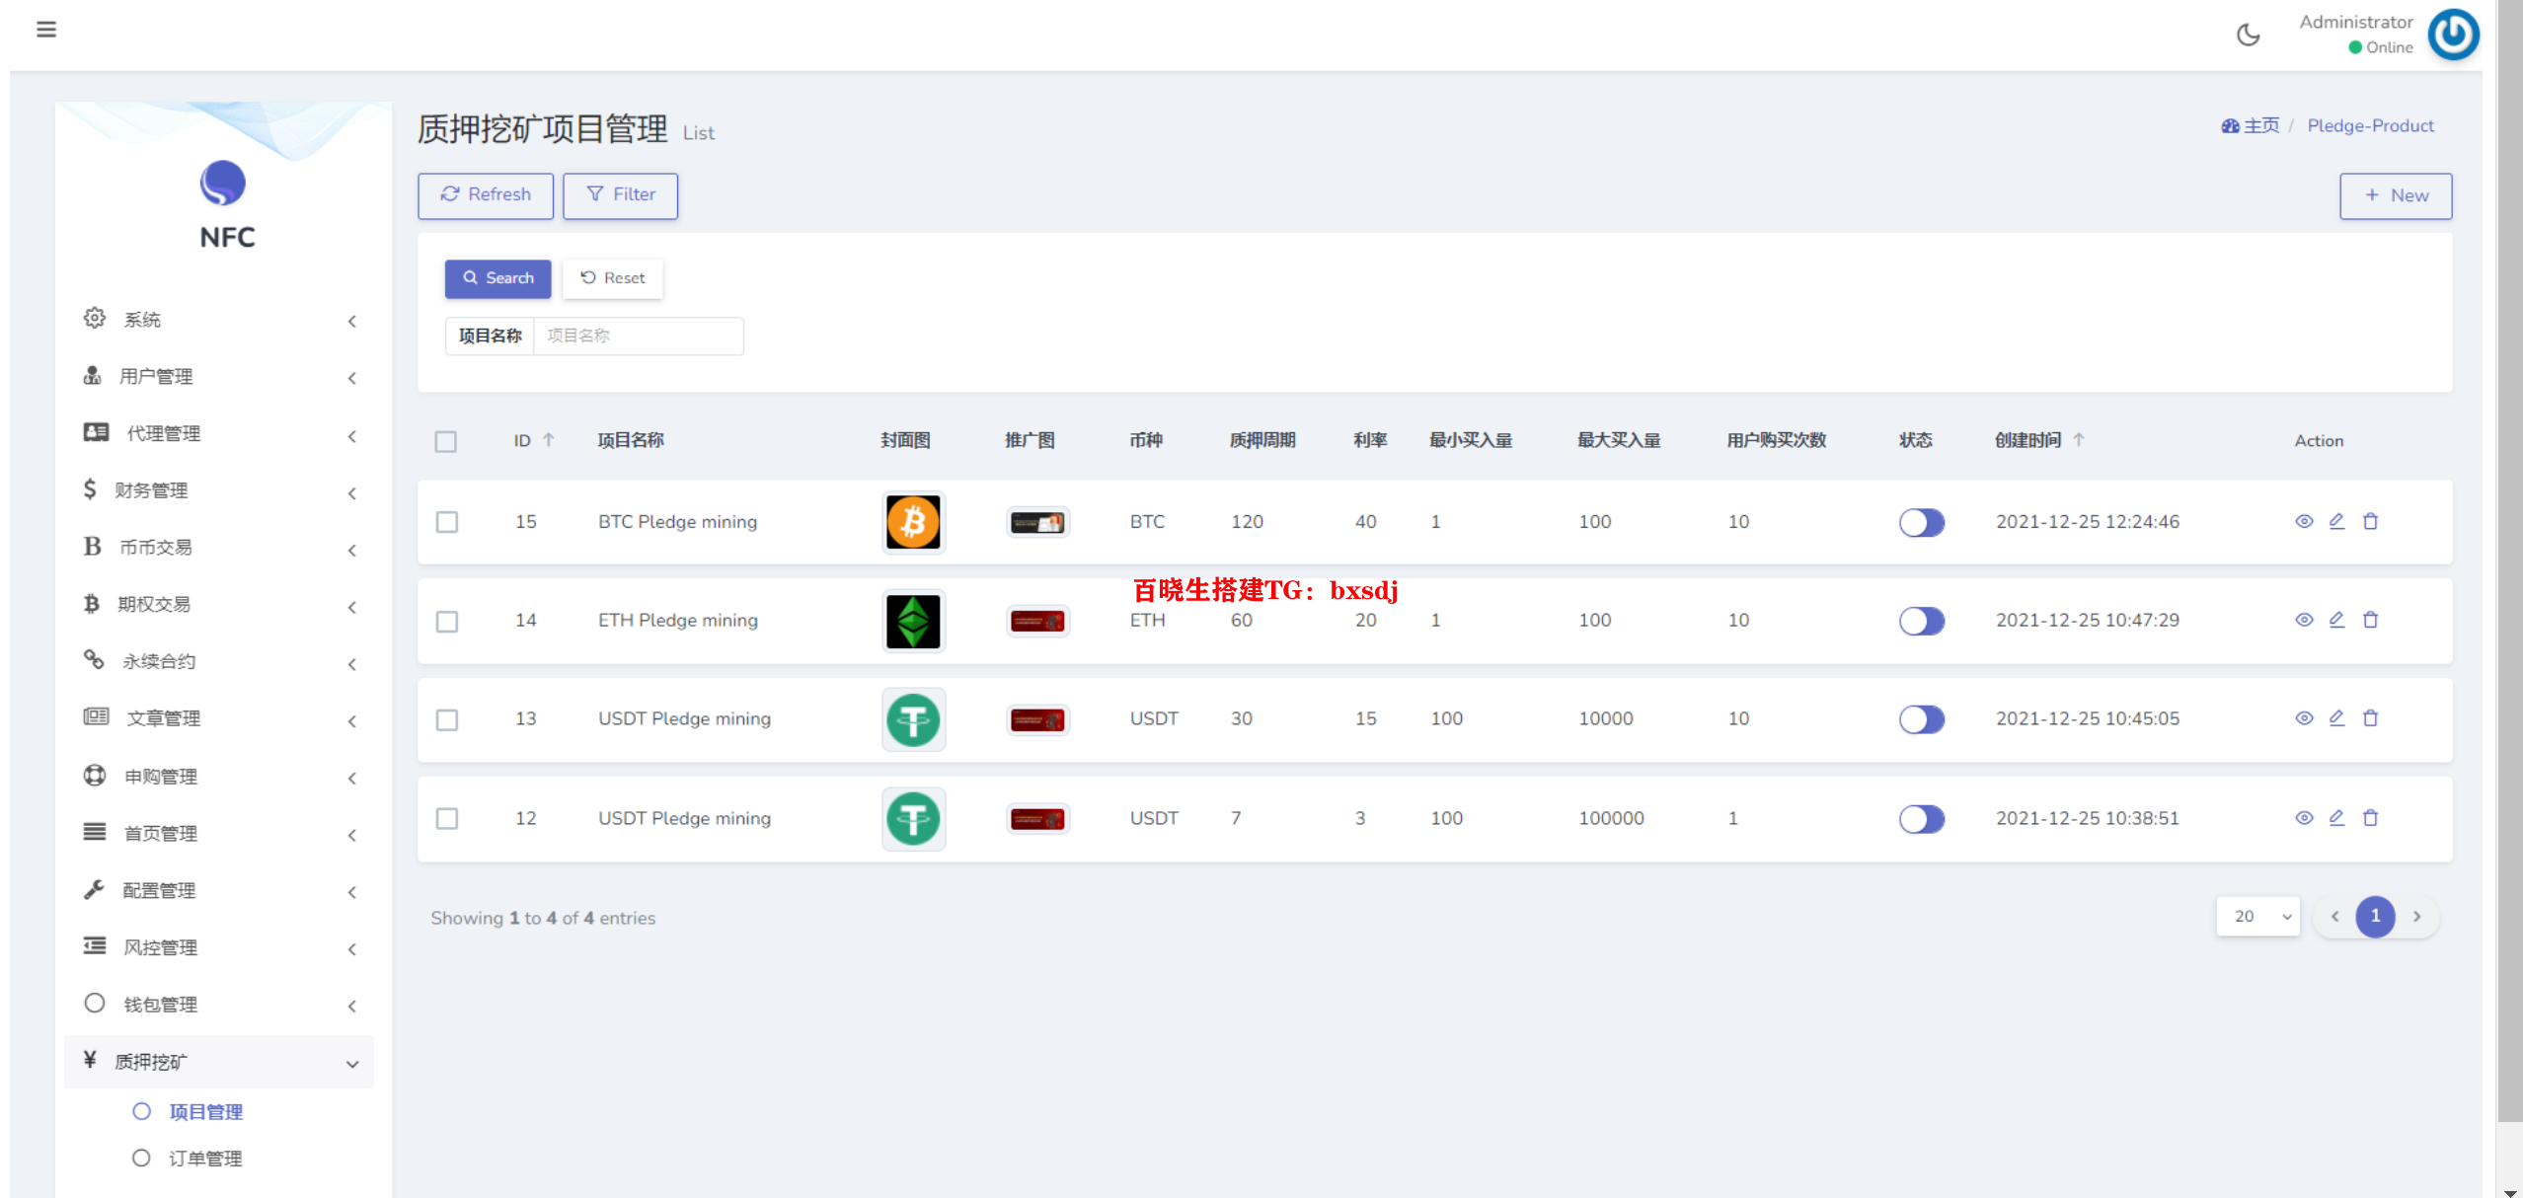
Task: Open the Ethereum cover image thumbnail
Action: [x=913, y=621]
